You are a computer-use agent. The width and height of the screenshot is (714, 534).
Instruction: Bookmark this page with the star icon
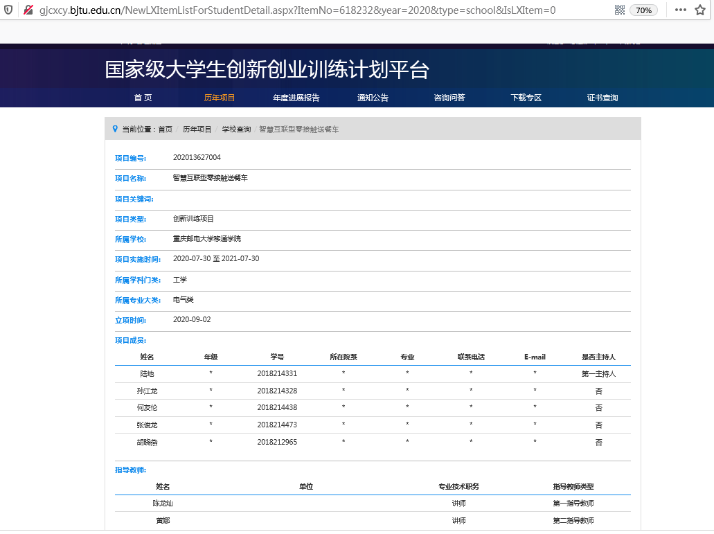pos(700,10)
